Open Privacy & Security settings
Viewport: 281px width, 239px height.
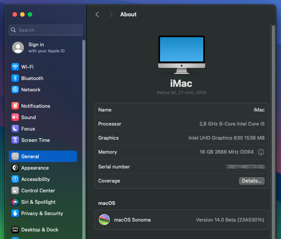coord(43,213)
